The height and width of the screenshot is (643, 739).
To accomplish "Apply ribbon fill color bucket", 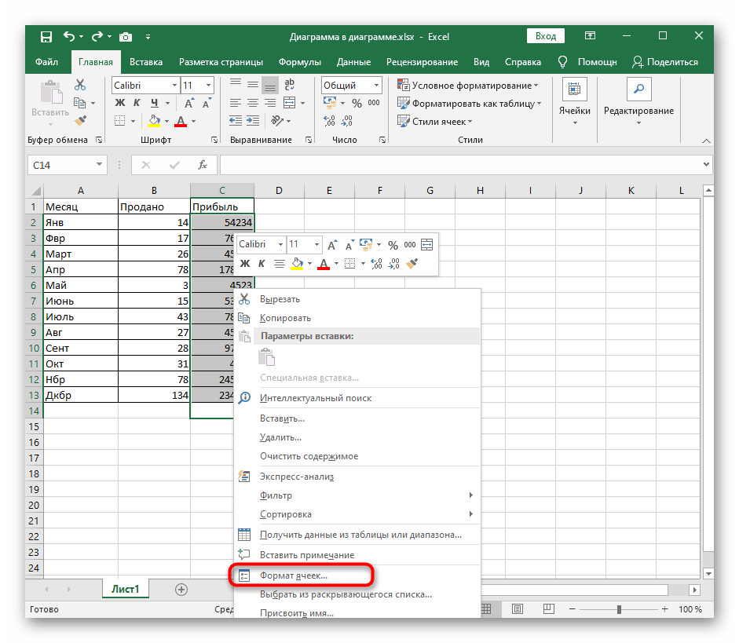I will point(154,121).
